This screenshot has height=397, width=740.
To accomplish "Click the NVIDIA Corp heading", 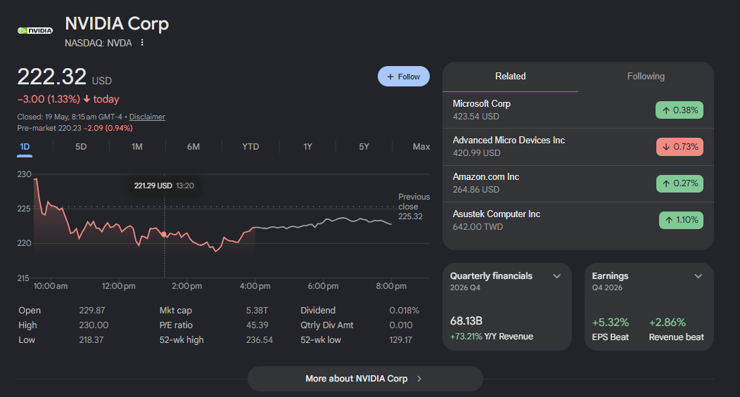I will (117, 24).
